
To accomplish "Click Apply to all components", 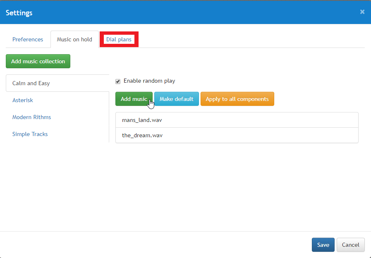I will 237,99.
